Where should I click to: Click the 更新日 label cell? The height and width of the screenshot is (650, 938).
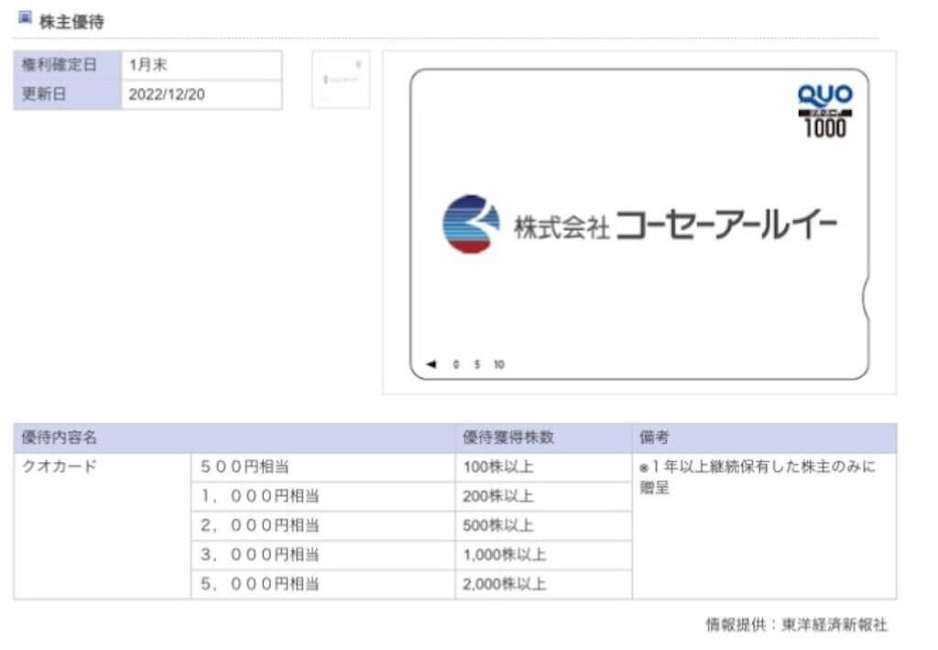coord(68,94)
